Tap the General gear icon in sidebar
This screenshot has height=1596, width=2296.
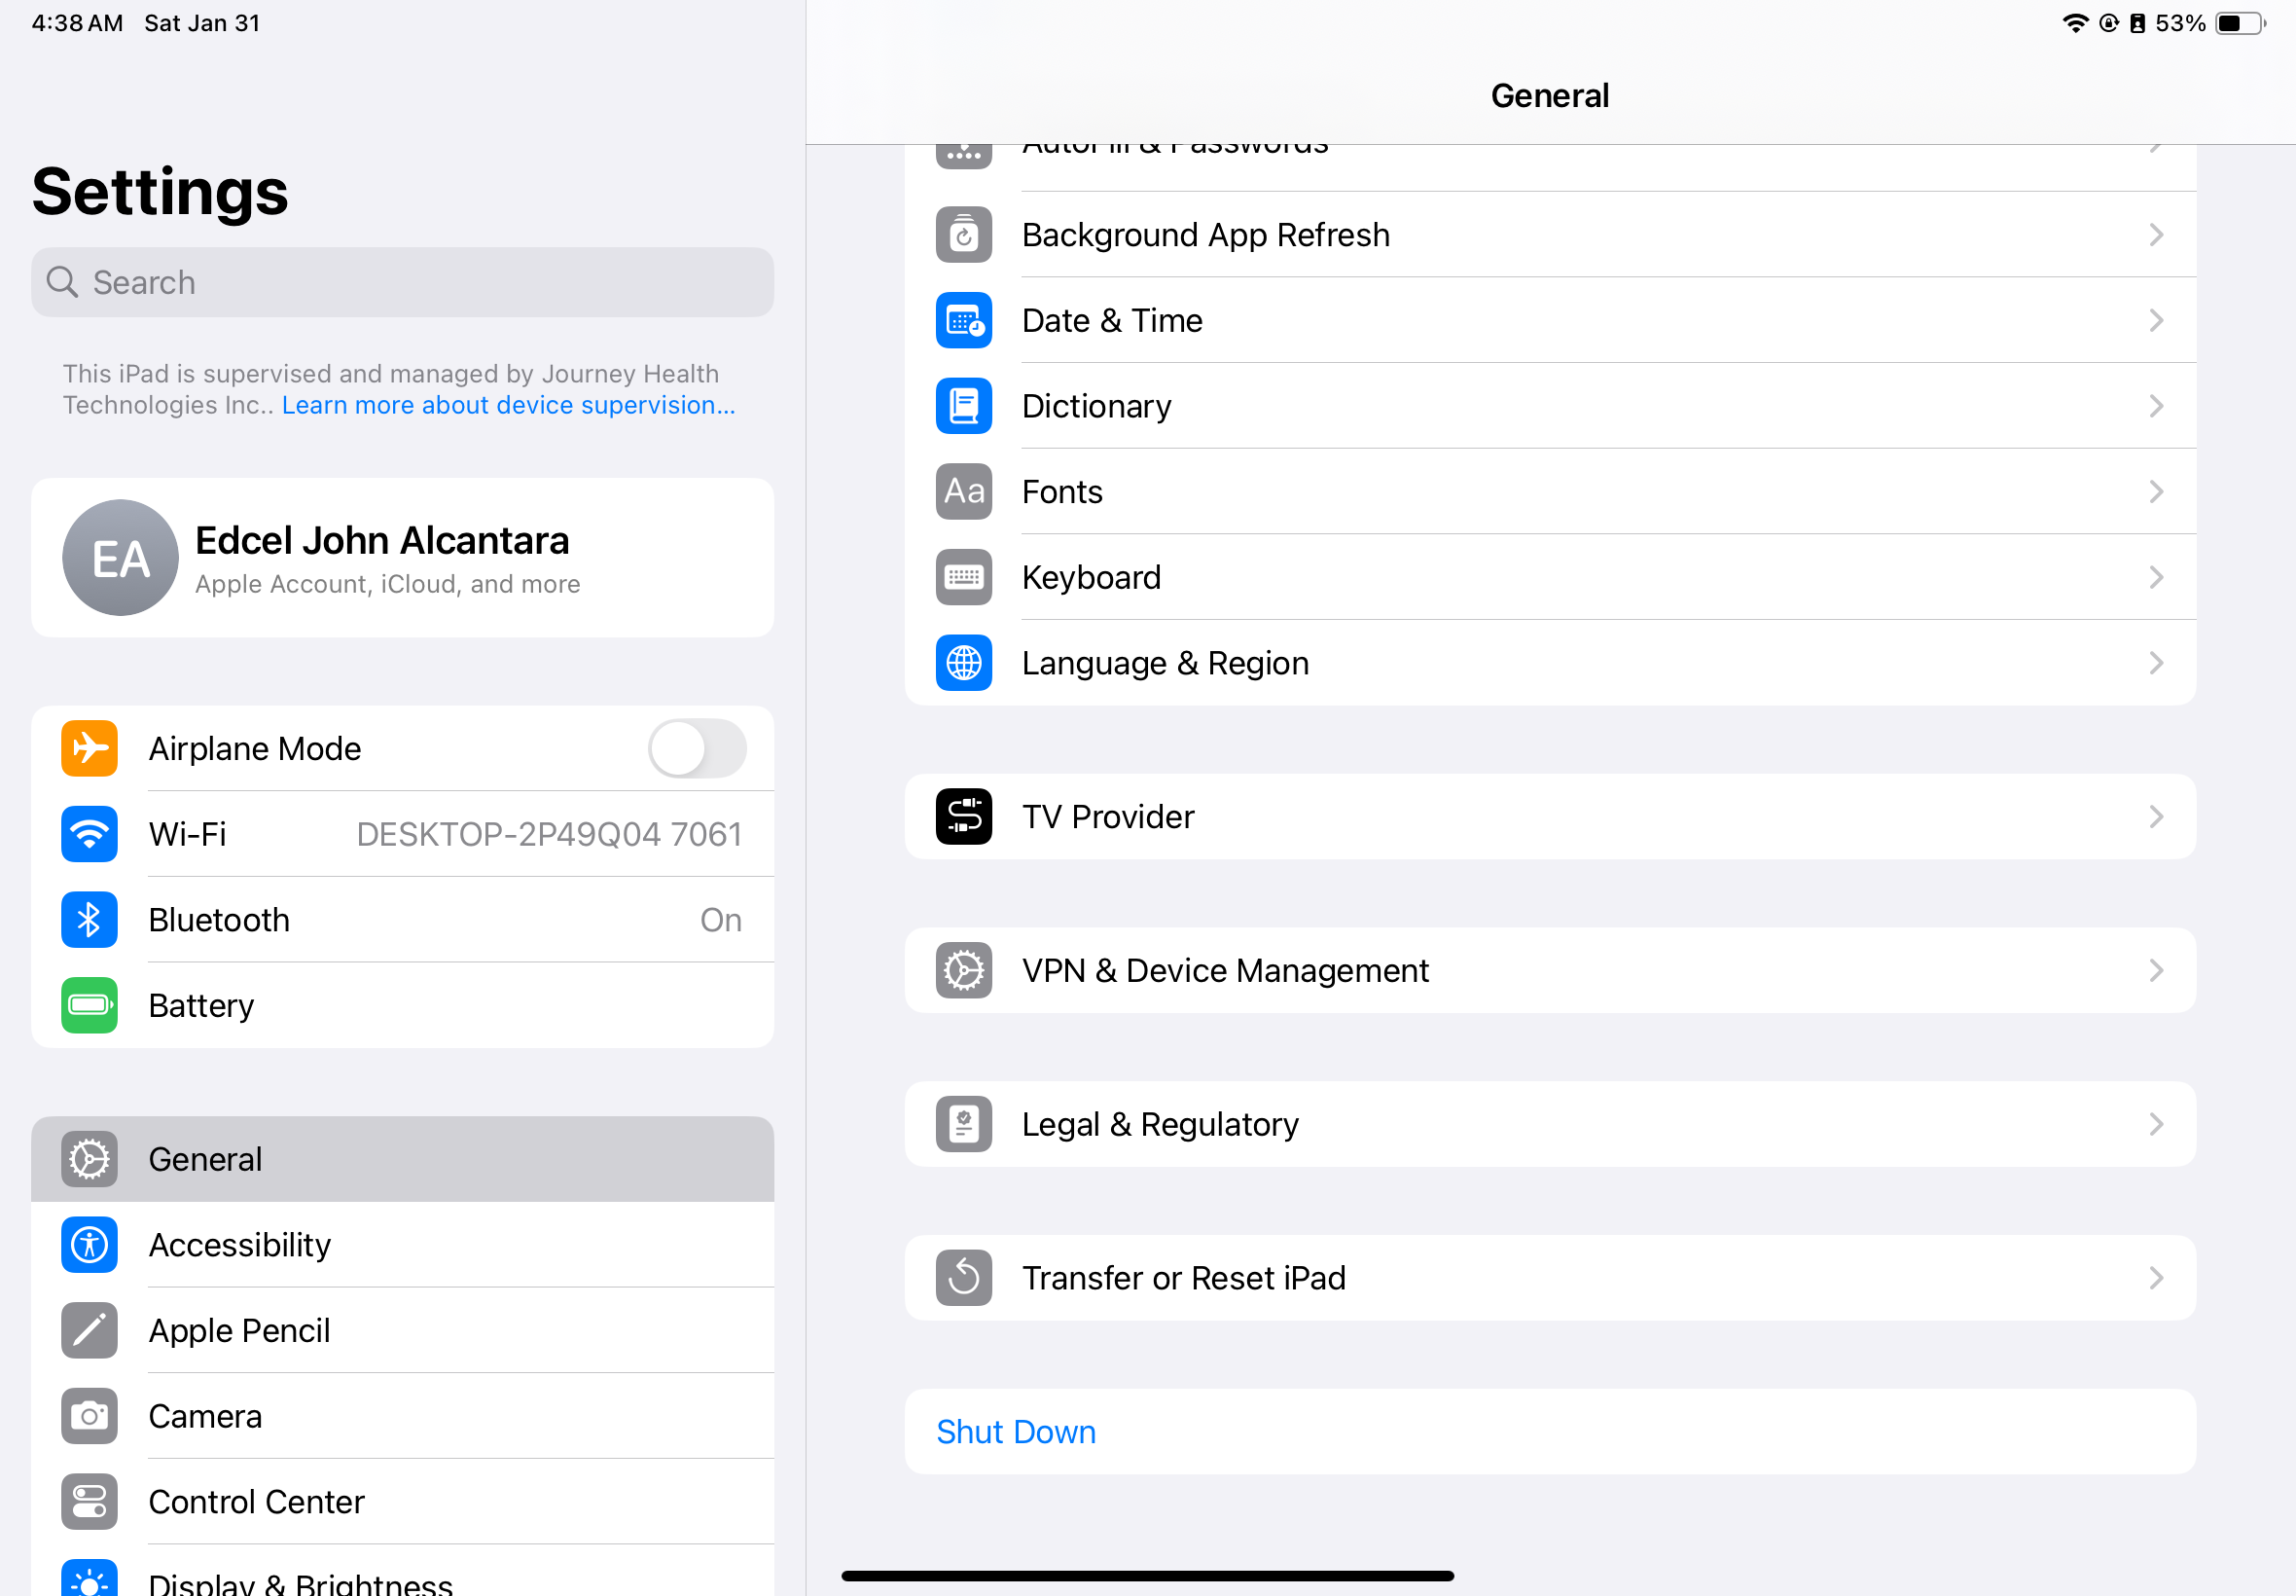pyautogui.click(x=89, y=1160)
